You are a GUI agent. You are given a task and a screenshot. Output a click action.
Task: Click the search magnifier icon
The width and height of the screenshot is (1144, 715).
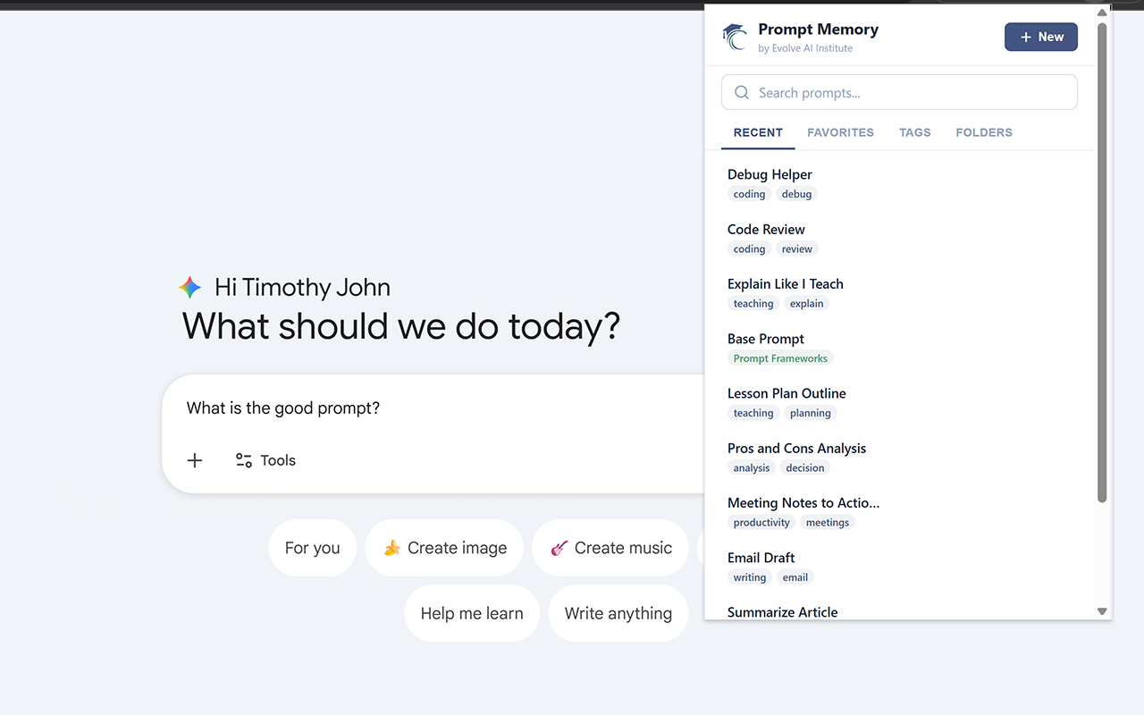coord(741,92)
